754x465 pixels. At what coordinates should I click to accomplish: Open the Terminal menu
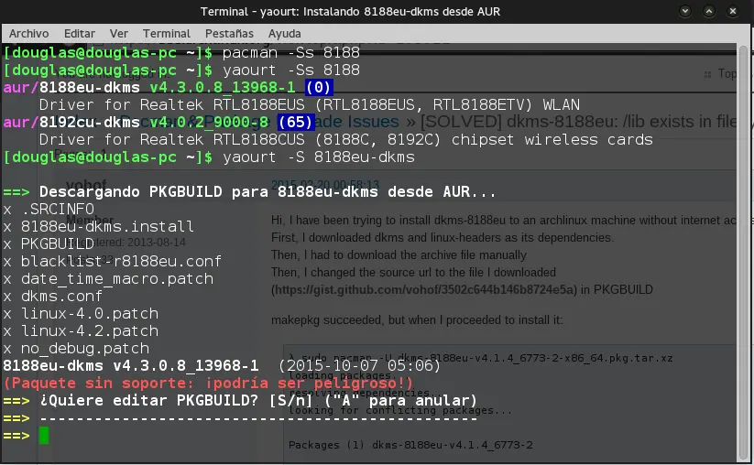(167, 34)
